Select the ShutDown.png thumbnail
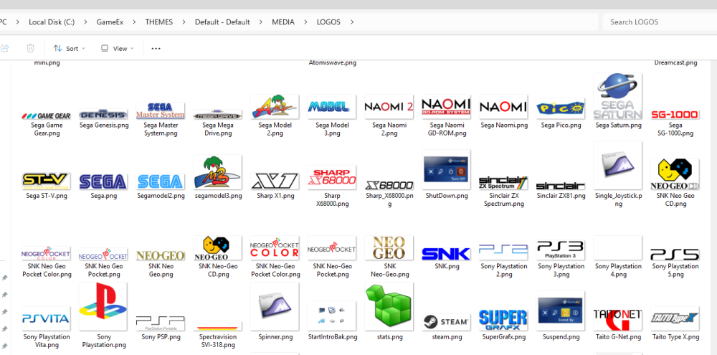 [x=446, y=170]
